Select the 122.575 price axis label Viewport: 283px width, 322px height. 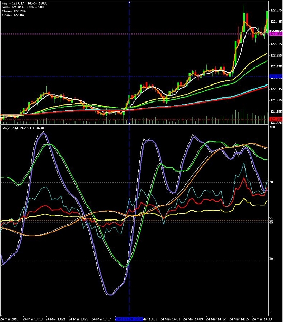pyautogui.click(x=276, y=10)
